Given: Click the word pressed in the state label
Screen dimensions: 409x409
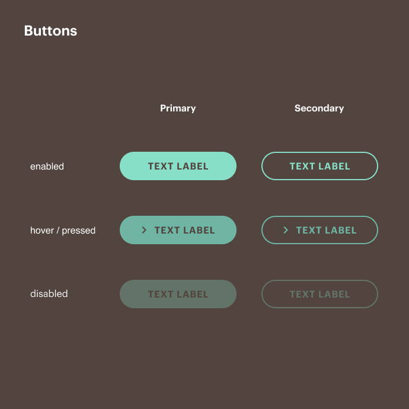Looking at the screenshot, I should tap(78, 230).
